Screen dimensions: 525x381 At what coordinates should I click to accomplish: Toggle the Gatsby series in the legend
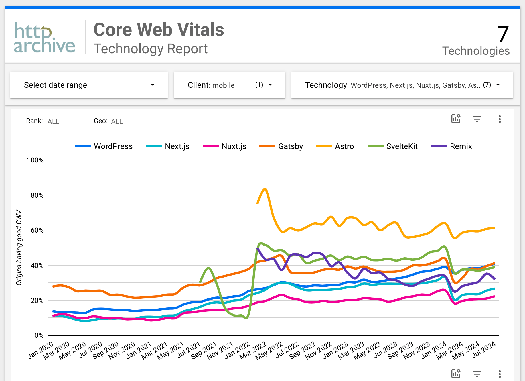click(281, 146)
